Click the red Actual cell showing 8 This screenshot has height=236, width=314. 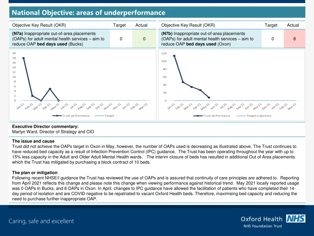(x=294, y=39)
